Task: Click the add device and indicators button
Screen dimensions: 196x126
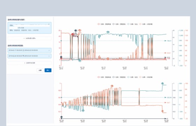Action: [x=29, y=38]
